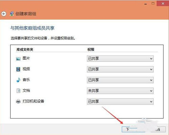The image size is (169, 135).
Task: Click the Pictures library icon
Action: point(18,59)
